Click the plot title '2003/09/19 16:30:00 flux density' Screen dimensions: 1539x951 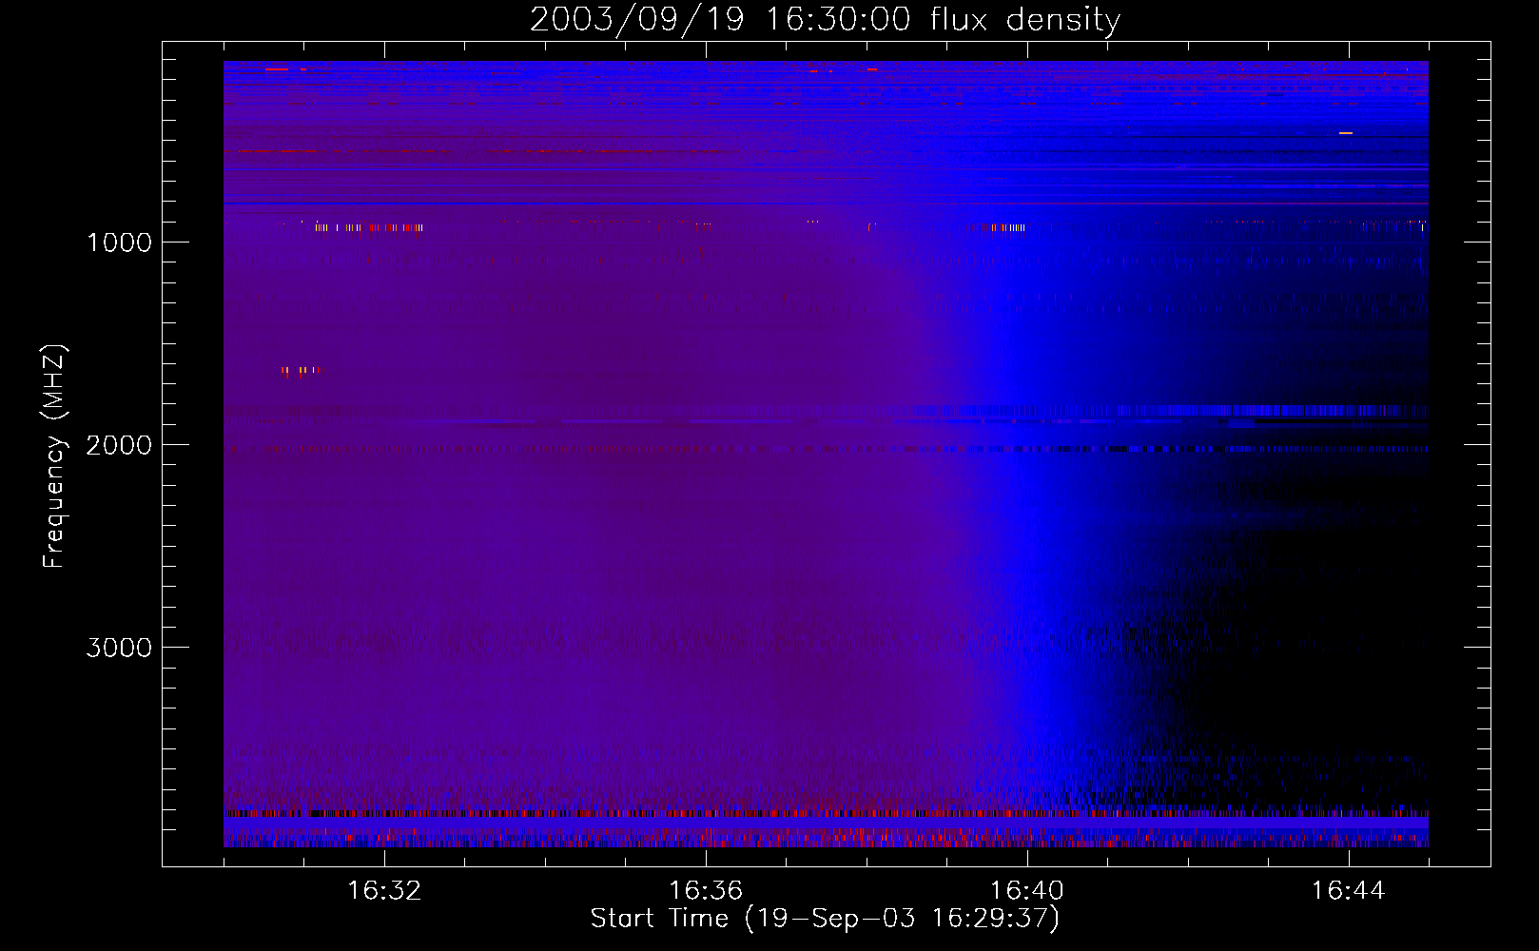(825, 19)
